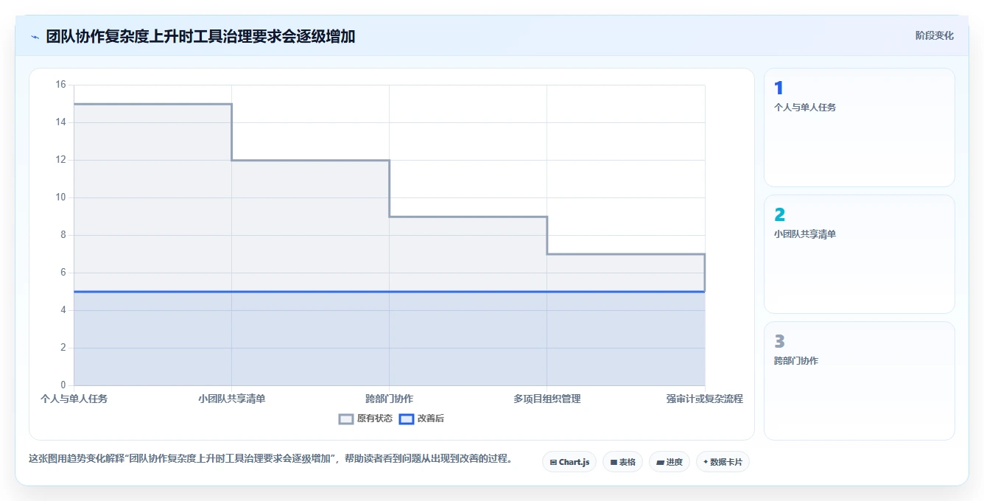Click the y-axis value 2
The width and height of the screenshot is (984, 501).
pyautogui.click(x=63, y=348)
